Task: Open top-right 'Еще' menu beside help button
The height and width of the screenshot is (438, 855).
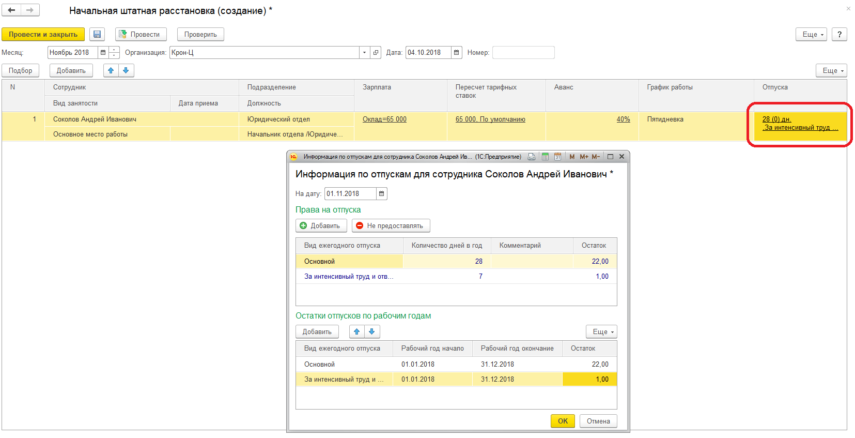Action: click(811, 34)
